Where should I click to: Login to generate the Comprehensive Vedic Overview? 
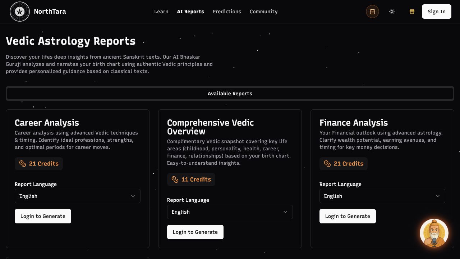point(195,232)
